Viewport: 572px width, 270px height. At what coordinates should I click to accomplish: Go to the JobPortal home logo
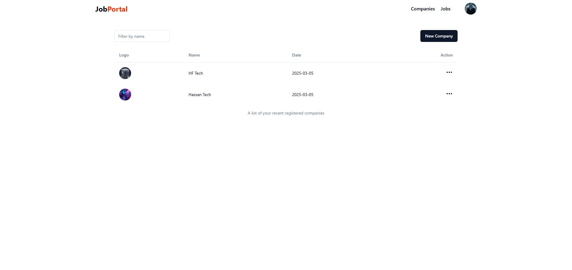111,9
